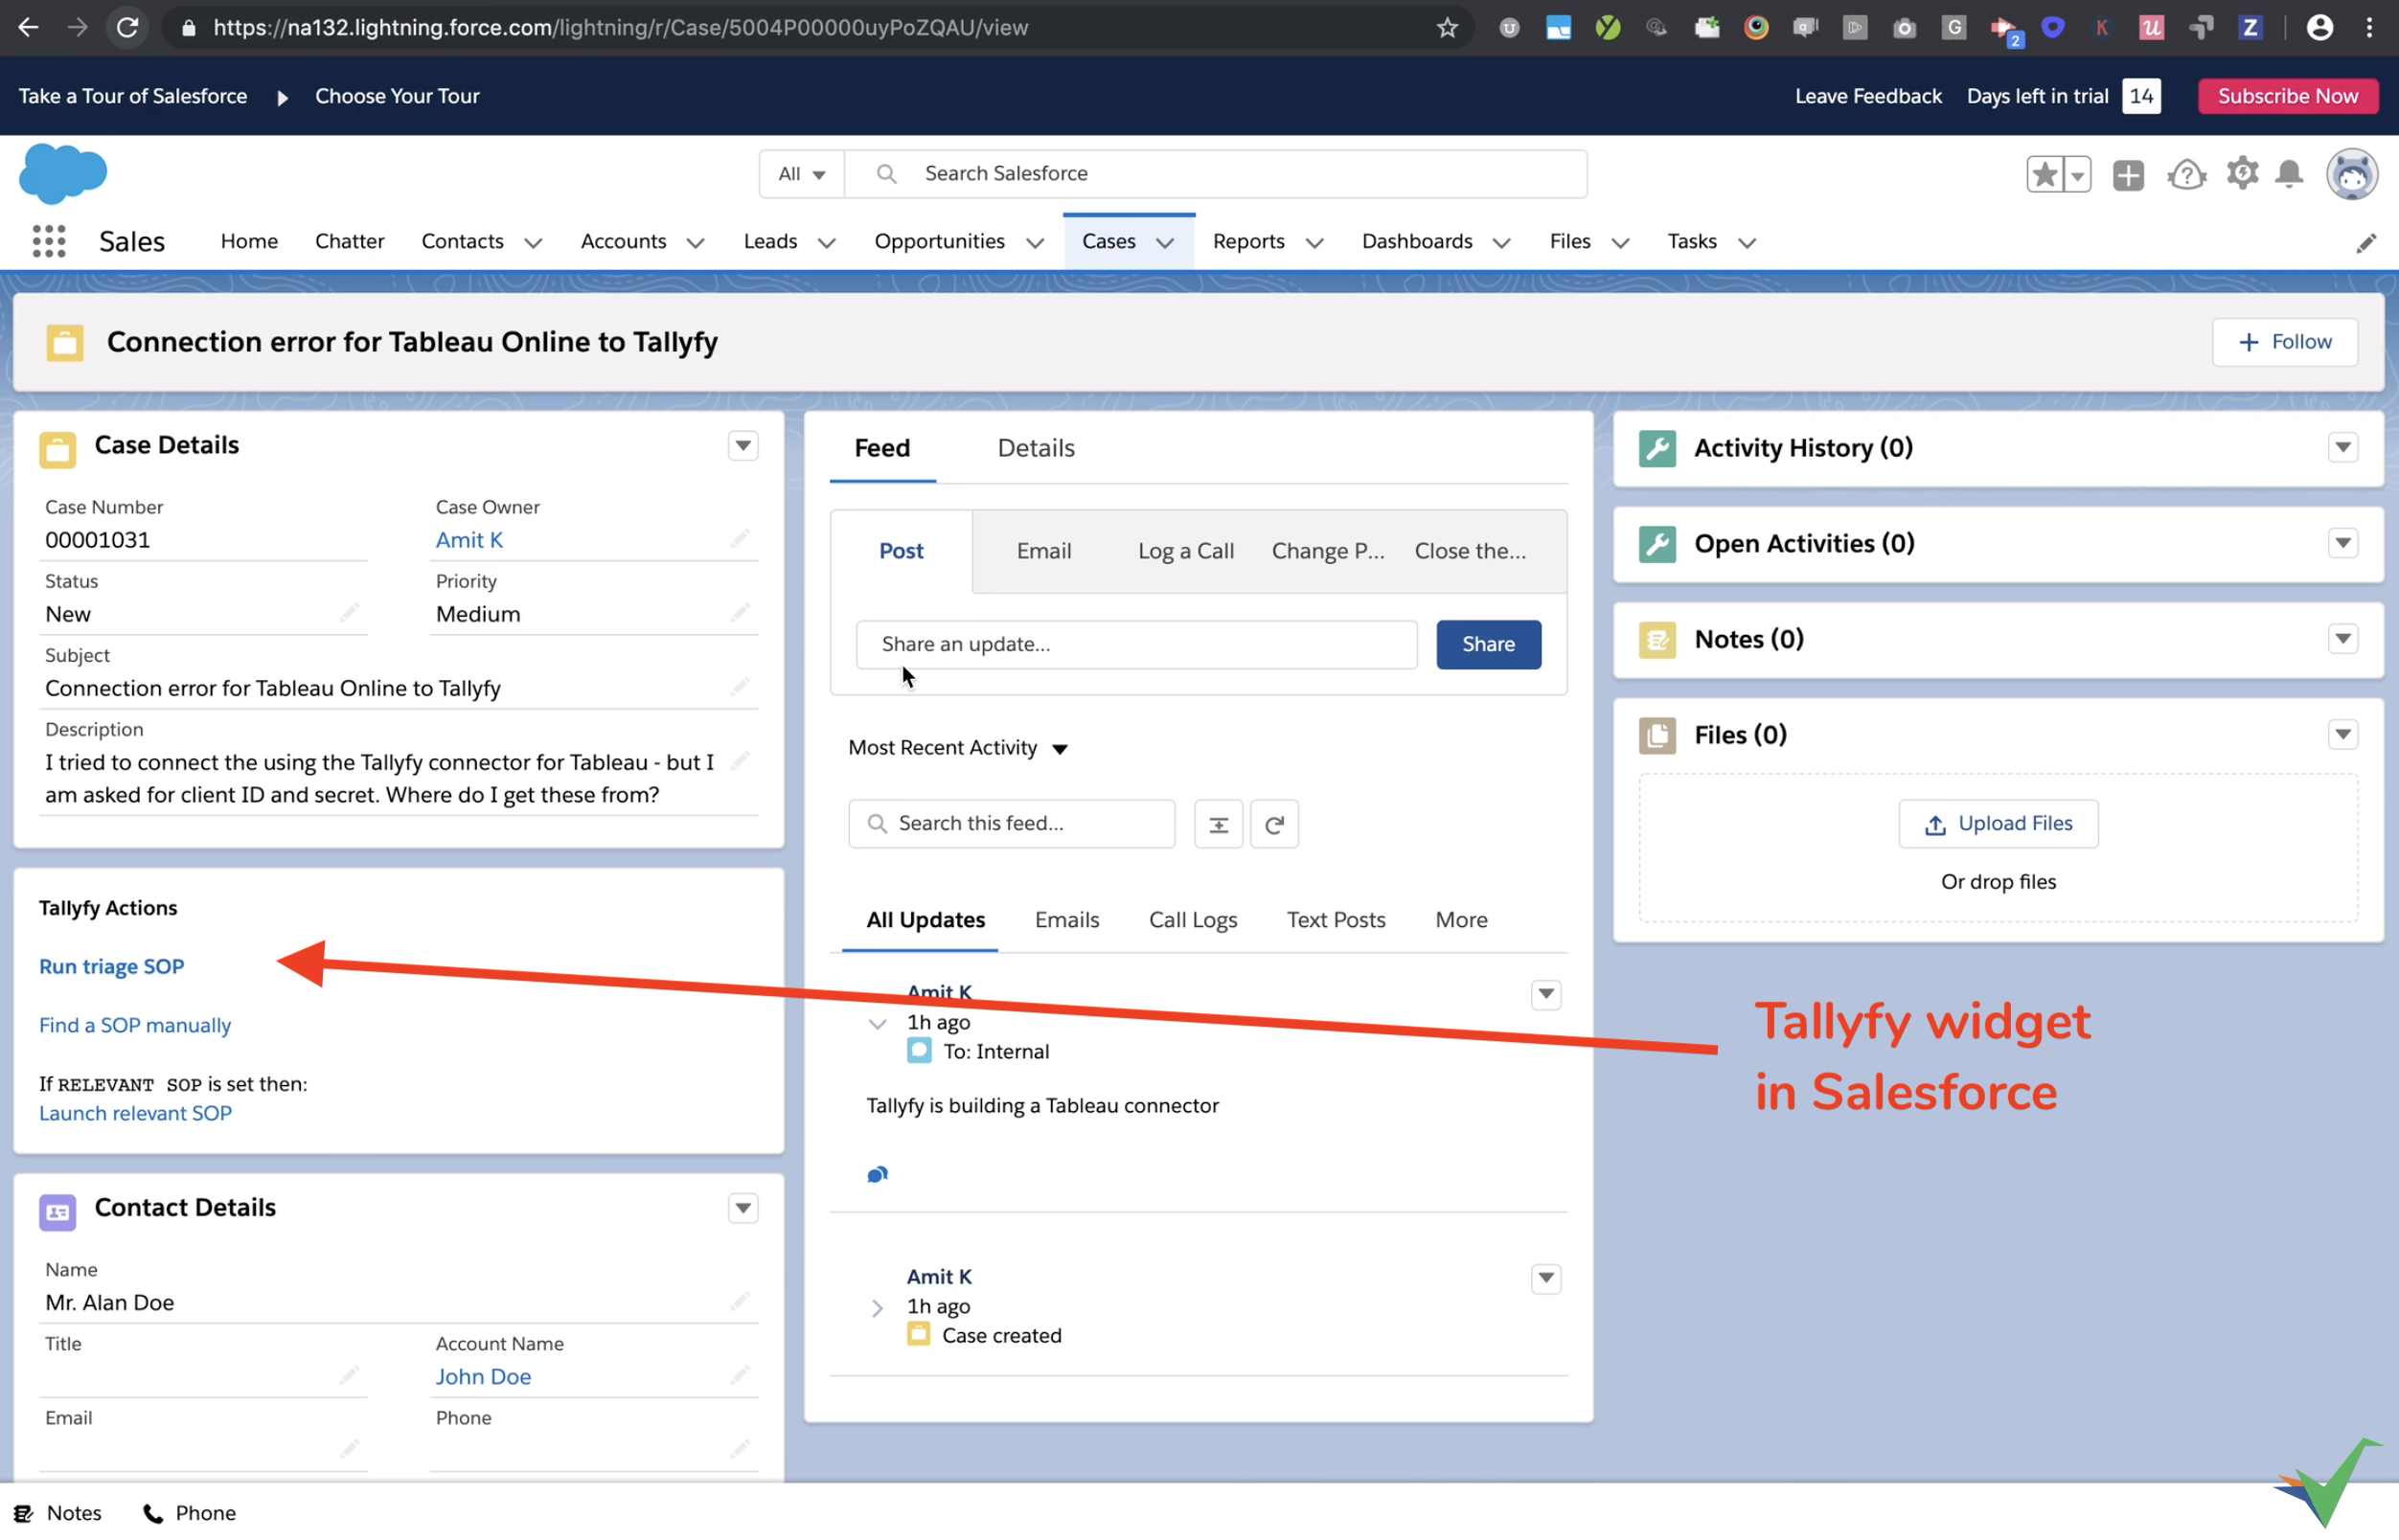Select the Log a Call tab
The width and height of the screenshot is (2399, 1540).
pos(1185,551)
